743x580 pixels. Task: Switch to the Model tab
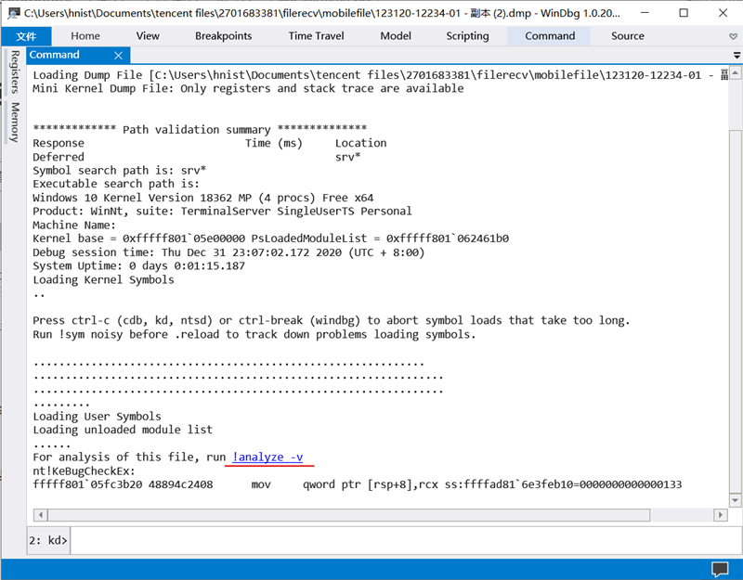click(x=396, y=36)
